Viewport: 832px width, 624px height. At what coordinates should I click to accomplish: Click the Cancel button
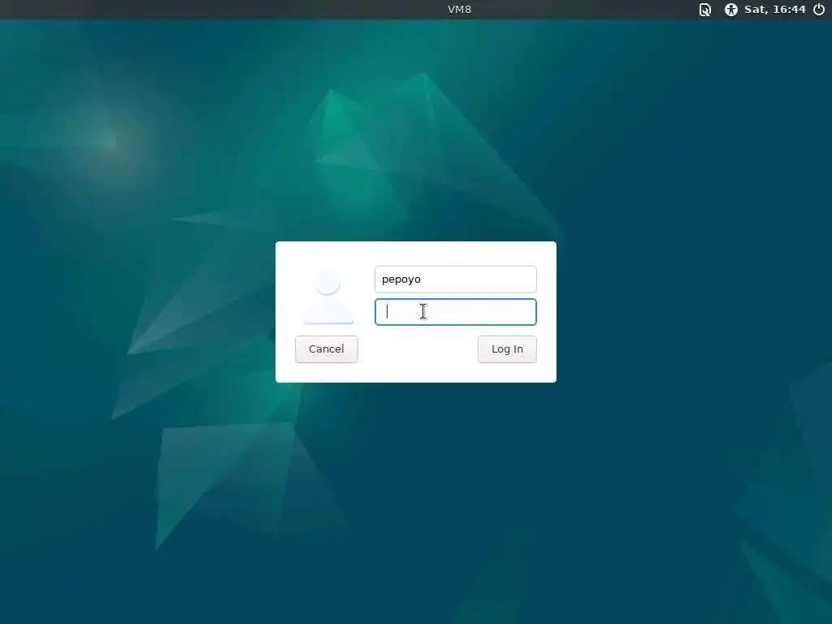point(327,349)
